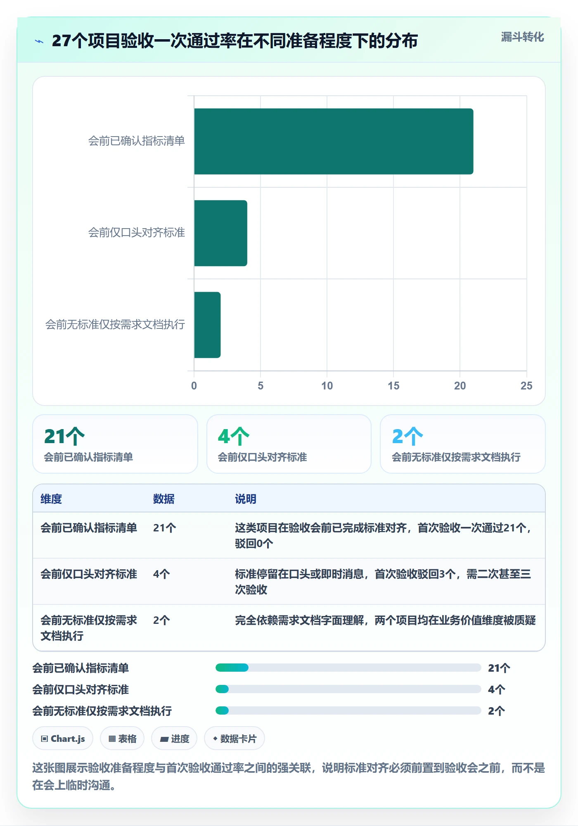Select the 21个 cell in the table
Image resolution: width=578 pixels, height=826 pixels.
(165, 528)
